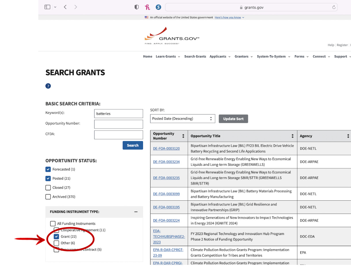This screenshot has height=268, width=351.
Task: Click the blue S extension icon
Action: 158,7
